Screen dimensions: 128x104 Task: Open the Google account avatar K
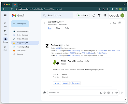[x=122, y=16]
